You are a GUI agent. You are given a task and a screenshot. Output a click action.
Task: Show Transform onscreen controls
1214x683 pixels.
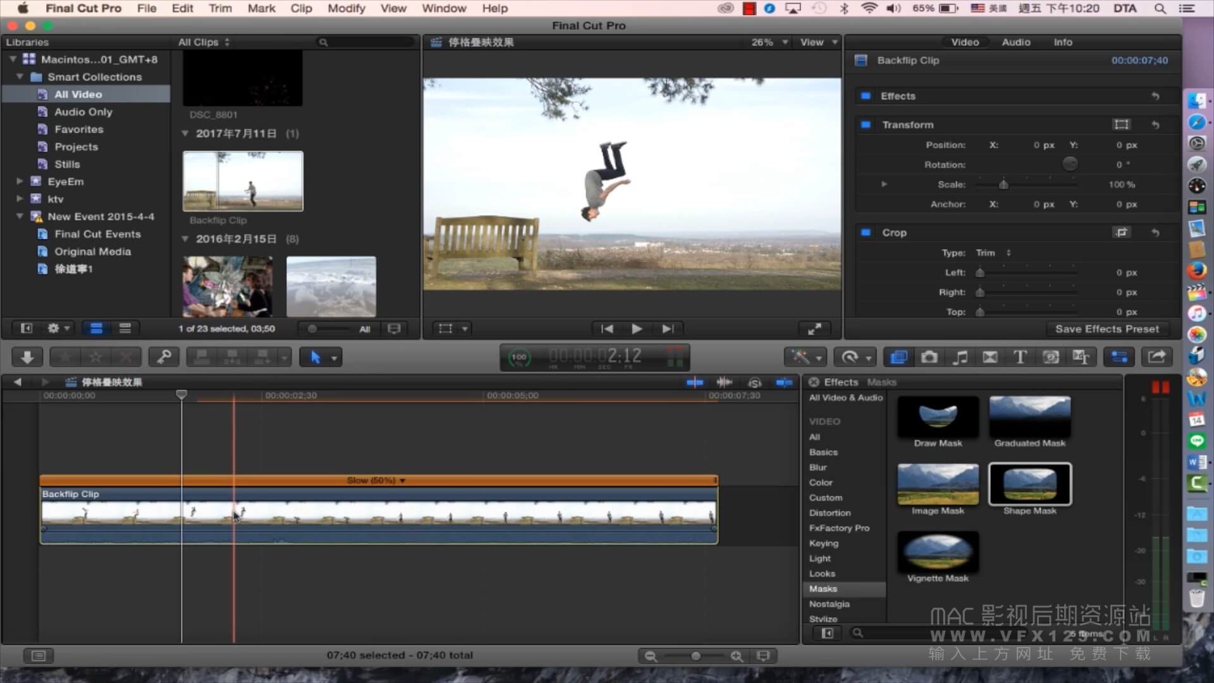point(1122,125)
